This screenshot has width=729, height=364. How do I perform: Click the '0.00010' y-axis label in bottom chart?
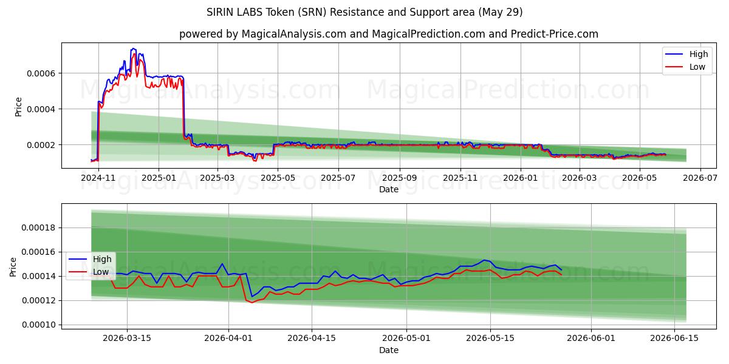point(39,325)
